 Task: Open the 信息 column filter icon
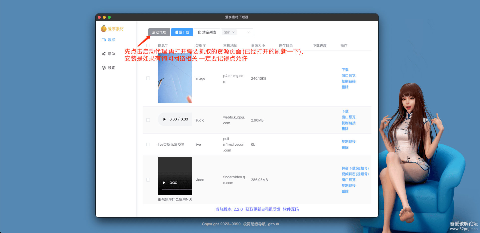167,45
